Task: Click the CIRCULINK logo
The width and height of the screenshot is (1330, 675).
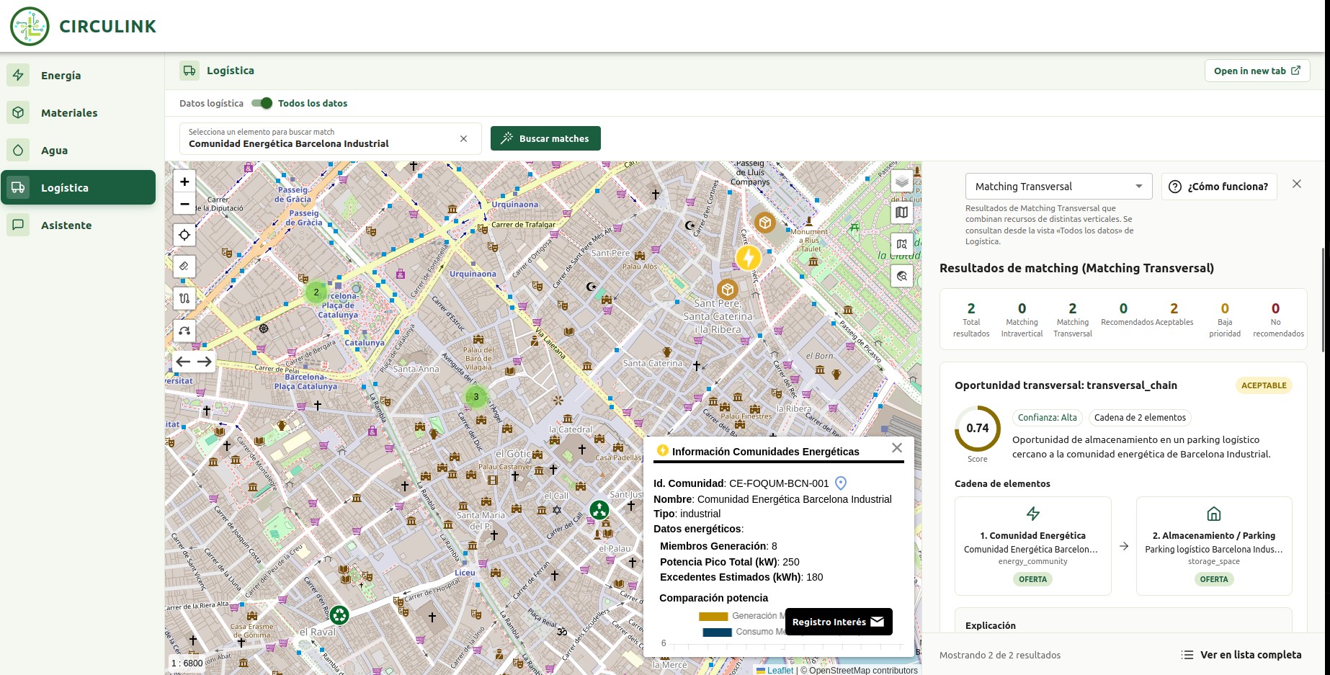Action: [83, 26]
